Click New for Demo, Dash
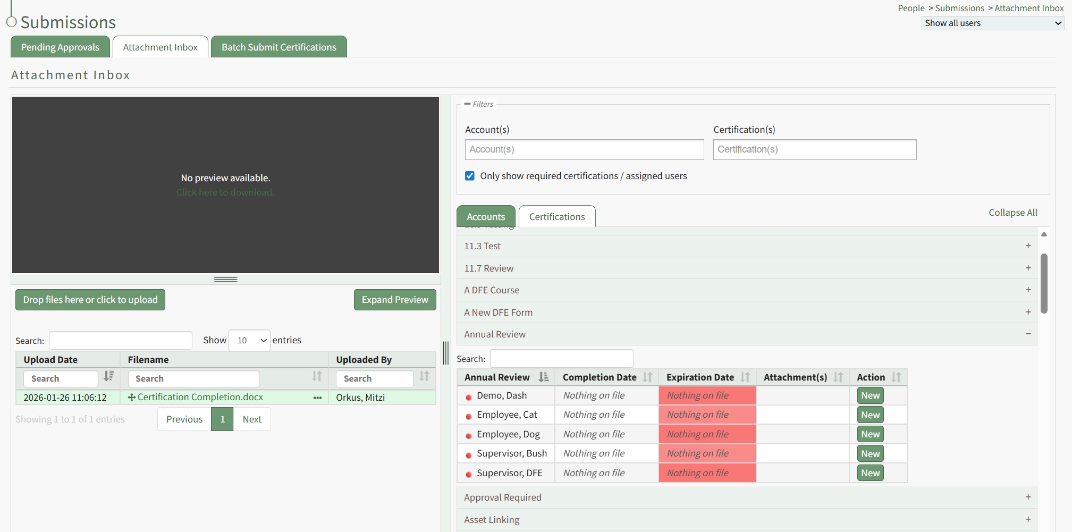This screenshot has width=1072, height=532. (870, 395)
